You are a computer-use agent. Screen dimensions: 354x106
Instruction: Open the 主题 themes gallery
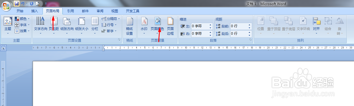[8, 26]
